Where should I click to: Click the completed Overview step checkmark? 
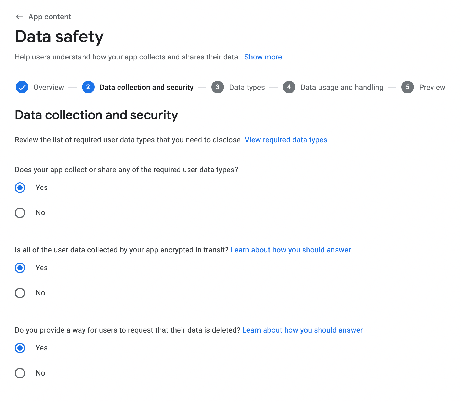(22, 87)
